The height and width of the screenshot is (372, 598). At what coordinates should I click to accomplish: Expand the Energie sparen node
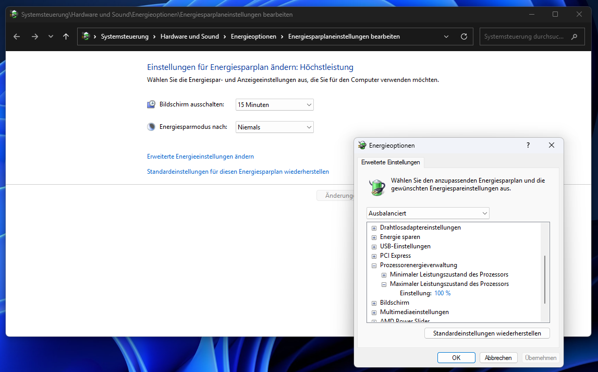tap(374, 237)
